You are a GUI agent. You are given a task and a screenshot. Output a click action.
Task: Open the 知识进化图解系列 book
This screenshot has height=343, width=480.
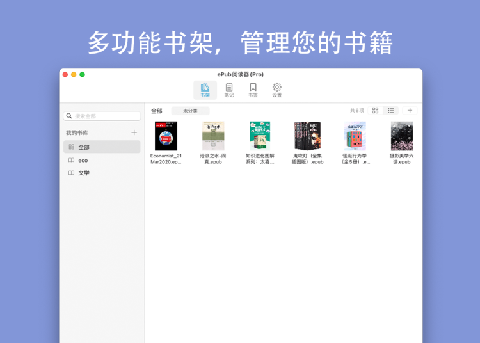pyautogui.click(x=260, y=136)
